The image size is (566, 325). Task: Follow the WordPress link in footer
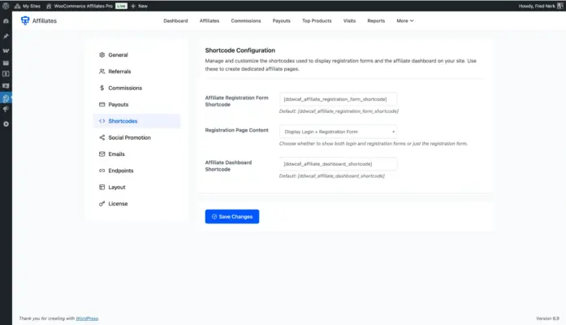87,318
